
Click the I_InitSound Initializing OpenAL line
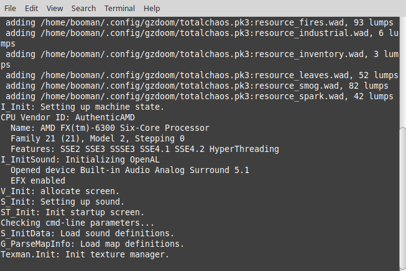(x=80, y=159)
